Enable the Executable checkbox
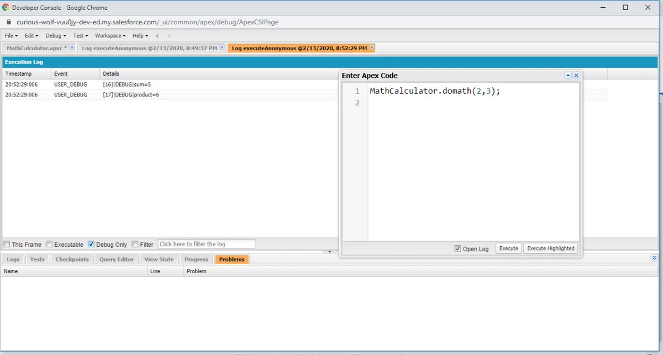 coord(49,244)
